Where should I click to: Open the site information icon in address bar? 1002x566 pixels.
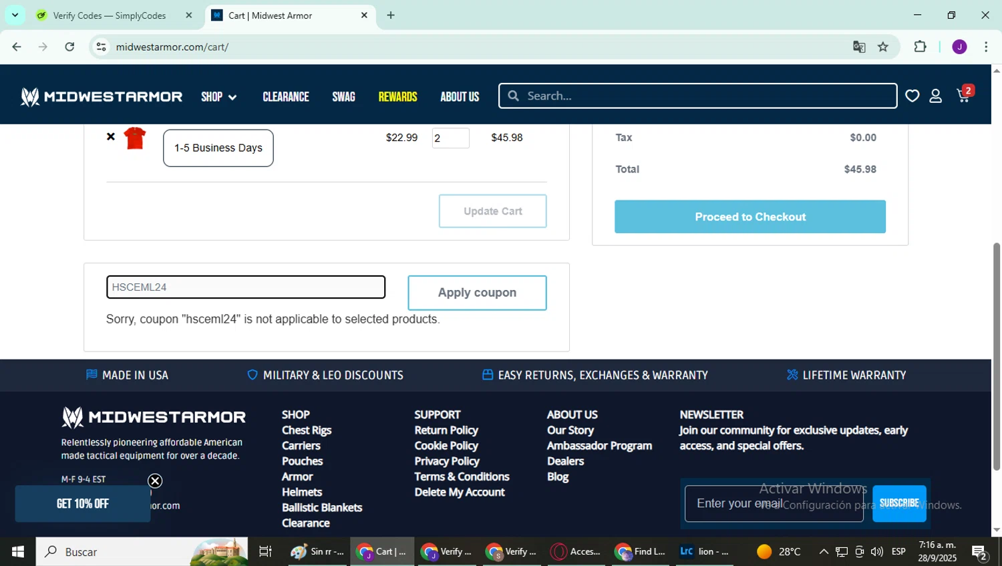[101, 47]
